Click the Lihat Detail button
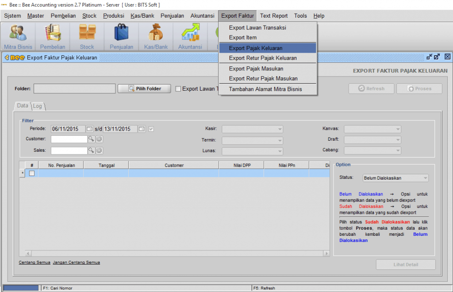 click(x=406, y=265)
